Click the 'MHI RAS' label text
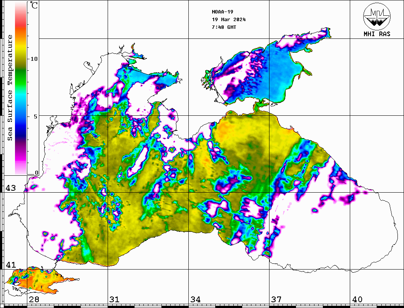The width and height of the screenshot is (404, 308). point(377,34)
